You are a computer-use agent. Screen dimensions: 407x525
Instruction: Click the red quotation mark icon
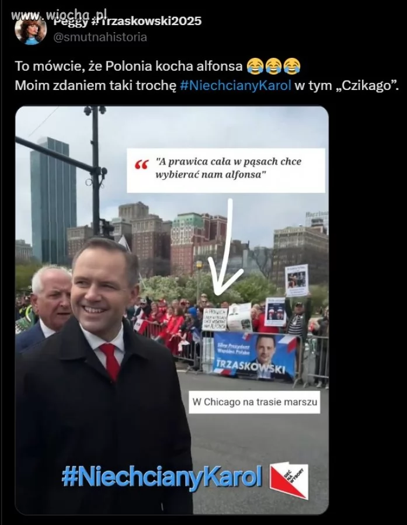point(141,165)
